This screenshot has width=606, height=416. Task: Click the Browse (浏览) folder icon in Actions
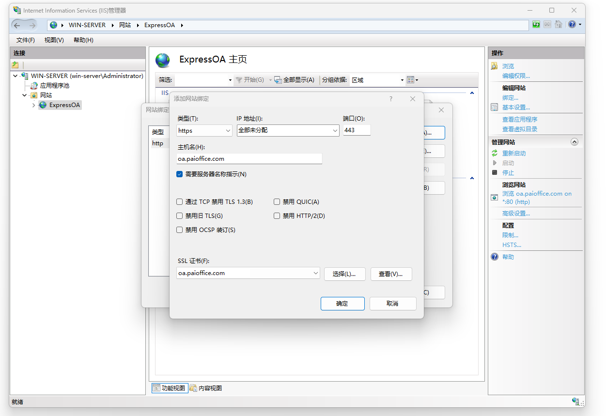495,66
